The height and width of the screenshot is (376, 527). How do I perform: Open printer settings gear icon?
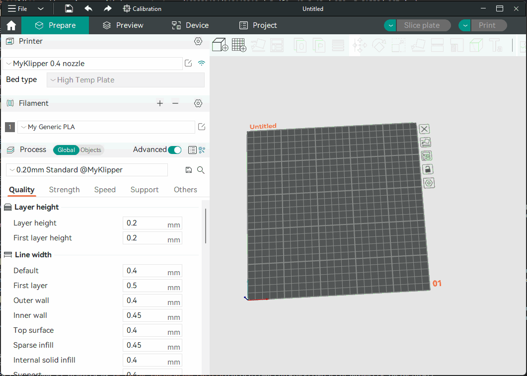(198, 41)
